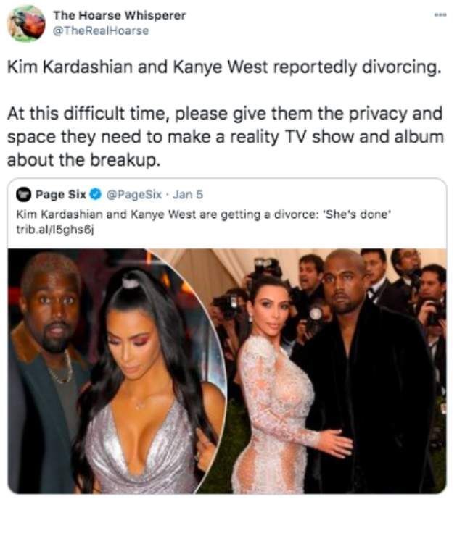457x536 pixels.
Task: Open the @TheRealHoarse handle link
Action: coord(101,30)
